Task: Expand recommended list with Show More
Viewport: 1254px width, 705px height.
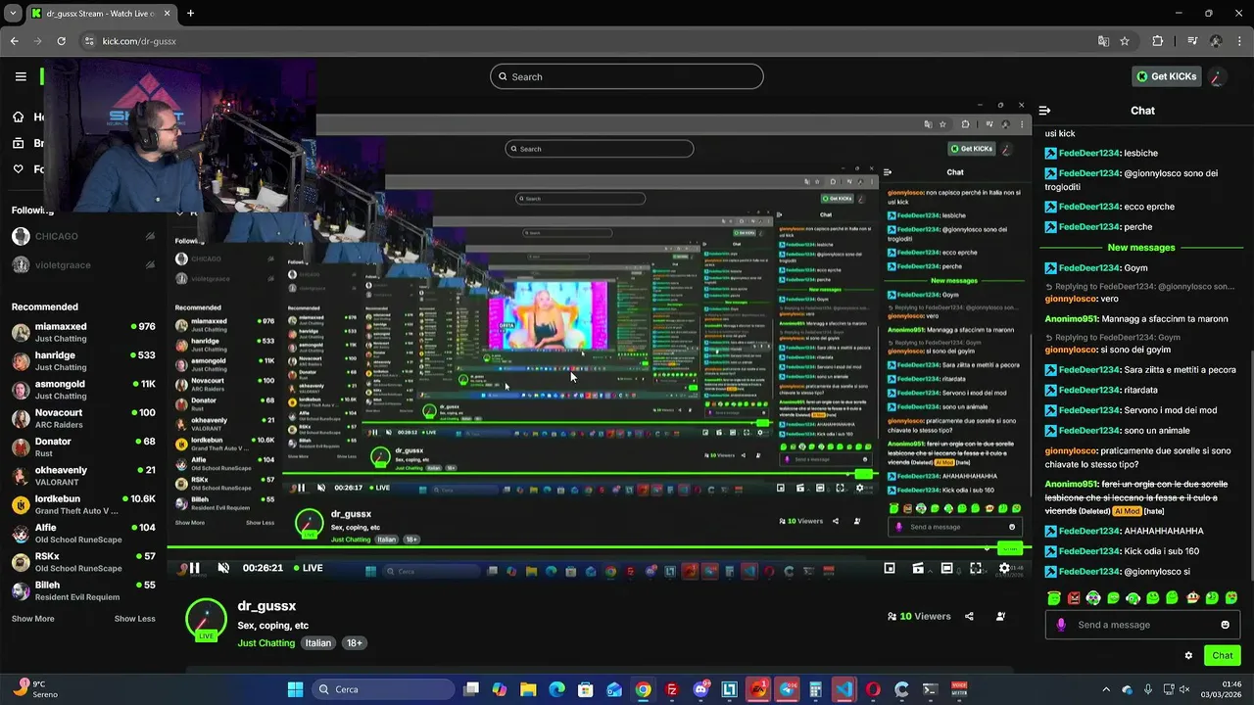Action: 32,619
